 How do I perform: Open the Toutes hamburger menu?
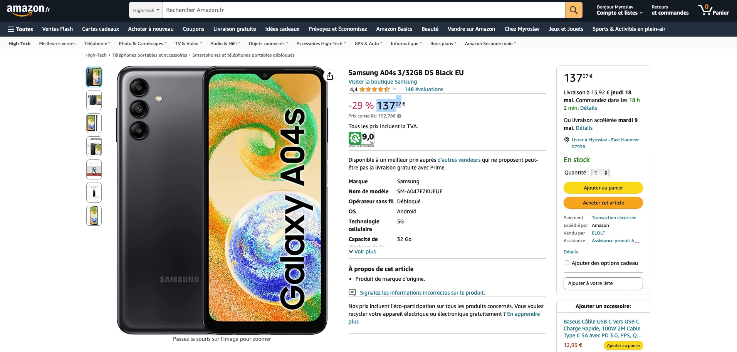[20, 29]
